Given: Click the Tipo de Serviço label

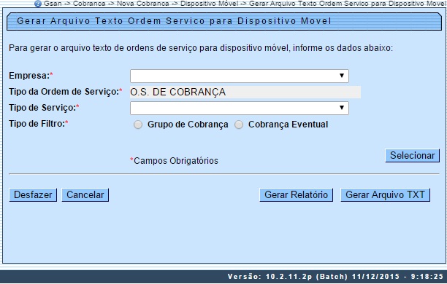Looking at the screenshot, I should pyautogui.click(x=44, y=108).
